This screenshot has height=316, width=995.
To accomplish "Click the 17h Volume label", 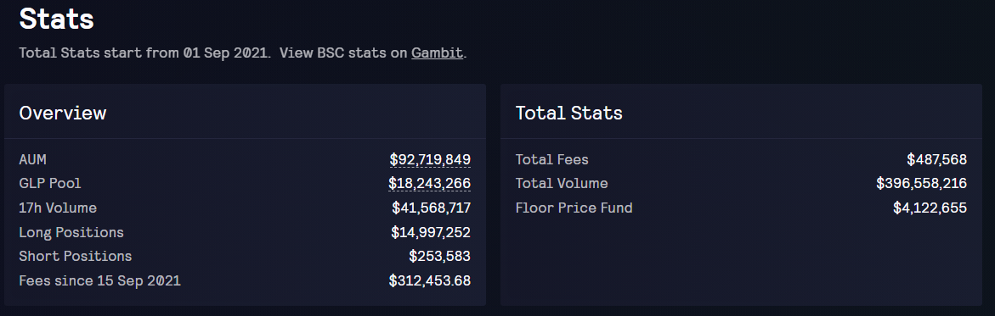I will pos(58,208).
